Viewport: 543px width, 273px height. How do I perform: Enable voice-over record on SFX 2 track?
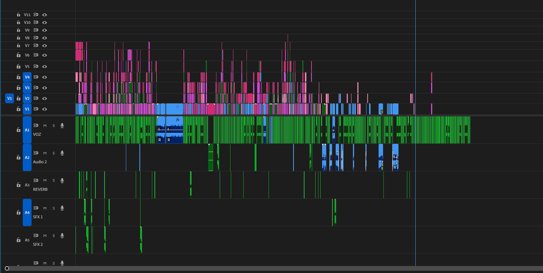(62, 235)
